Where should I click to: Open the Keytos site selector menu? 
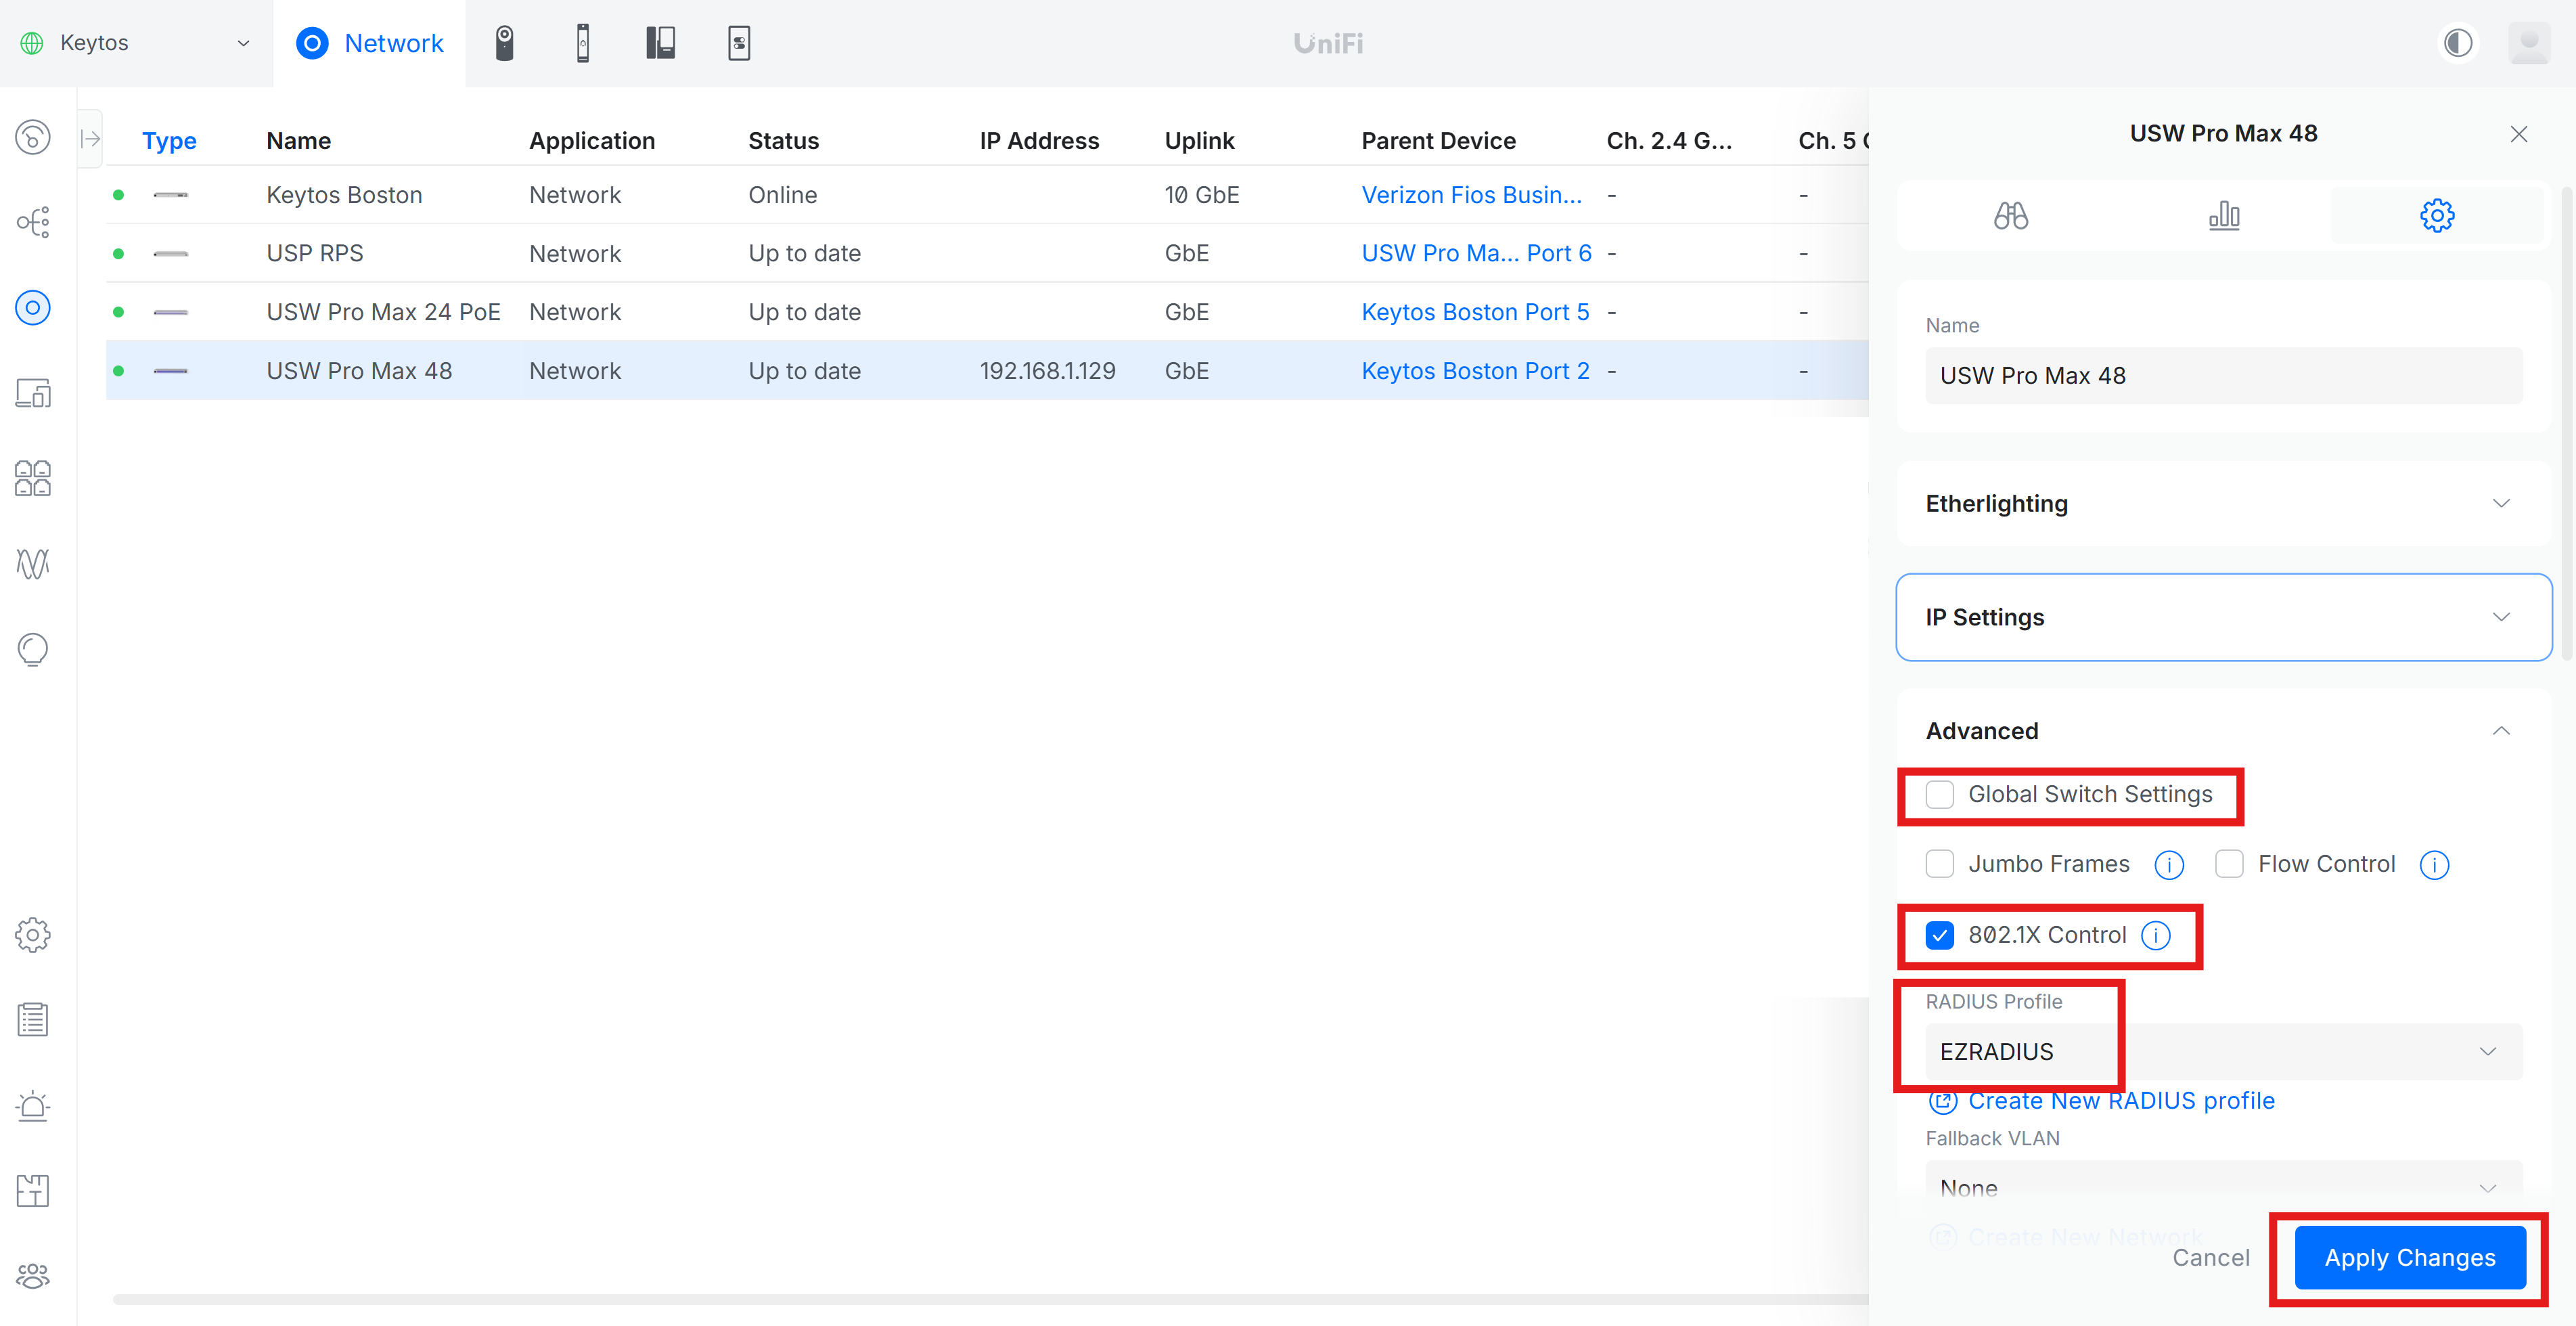click(x=135, y=42)
